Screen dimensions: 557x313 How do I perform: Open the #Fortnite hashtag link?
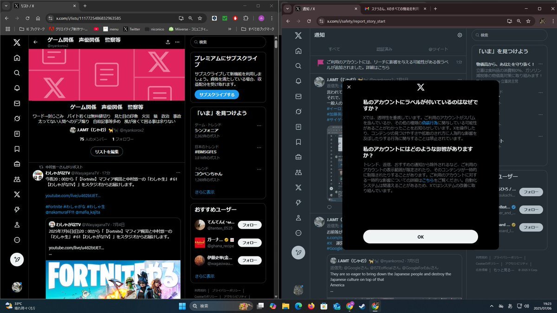click(x=54, y=206)
